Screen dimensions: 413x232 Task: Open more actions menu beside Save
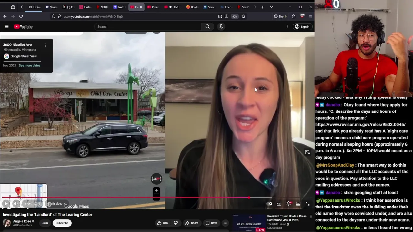click(225, 223)
